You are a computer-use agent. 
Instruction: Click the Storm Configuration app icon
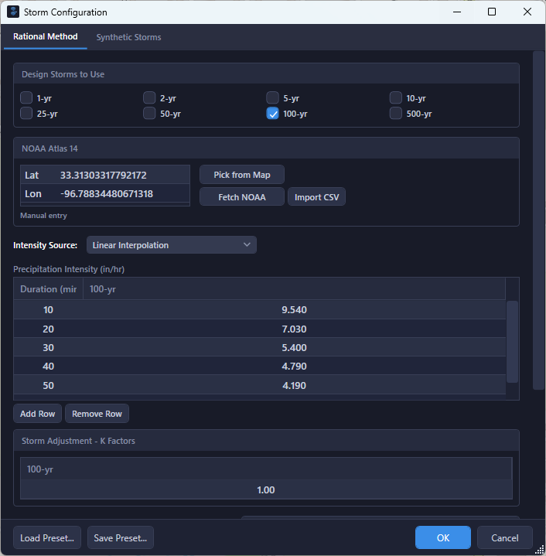pyautogui.click(x=13, y=12)
